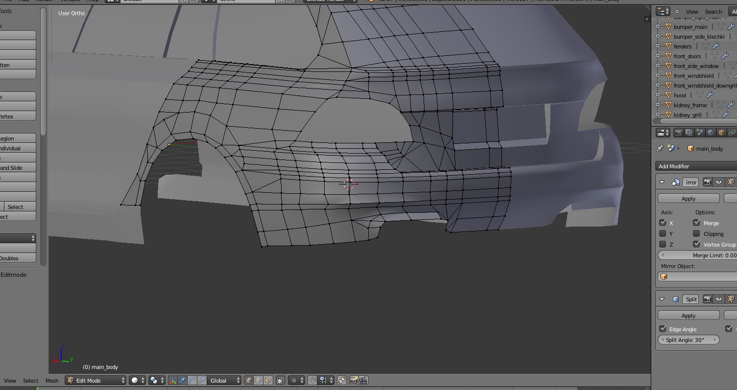This screenshot has width=737, height=390.
Task: Uncheck the Vertex Groups option
Action: pos(696,244)
